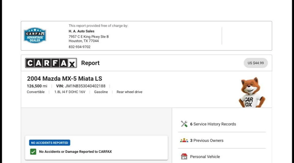Click 'No Accidents or Damage Reported to CARFAX' text
Image resolution: width=294 pixels, height=163 pixels.
pyautogui.click(x=75, y=152)
